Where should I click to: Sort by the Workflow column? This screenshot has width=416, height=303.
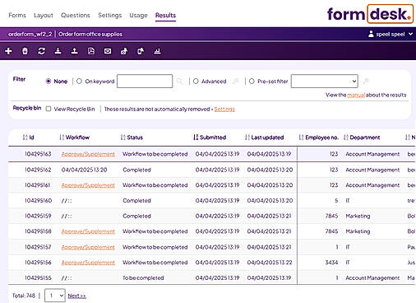[75, 138]
